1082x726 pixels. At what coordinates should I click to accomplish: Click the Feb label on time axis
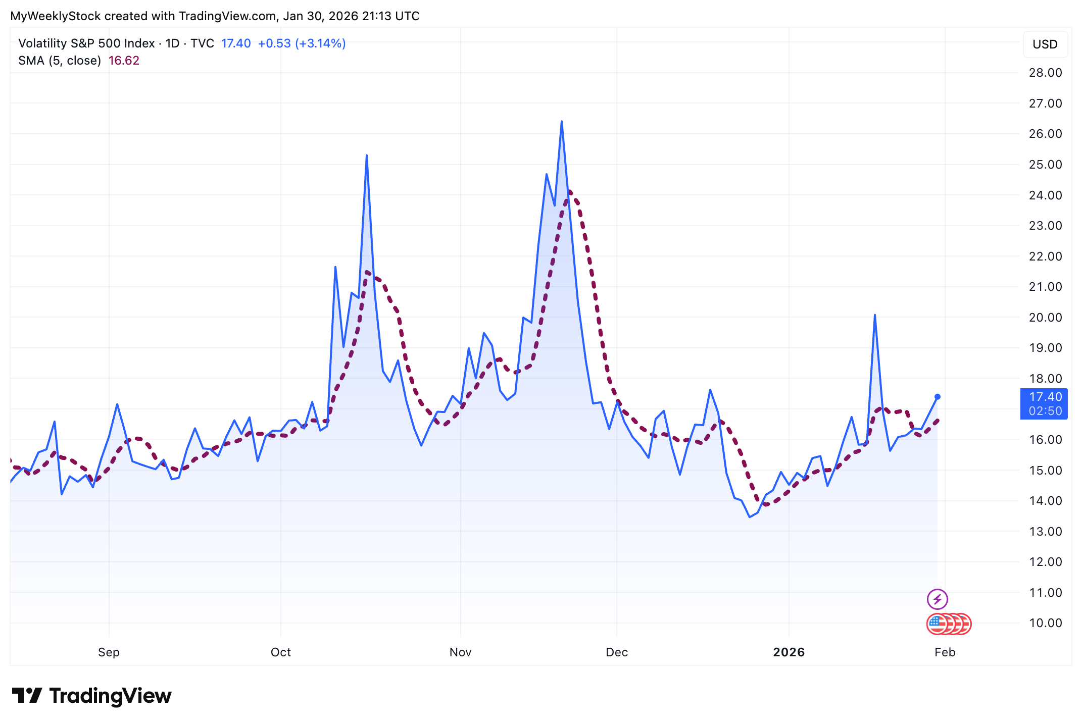pos(945,652)
